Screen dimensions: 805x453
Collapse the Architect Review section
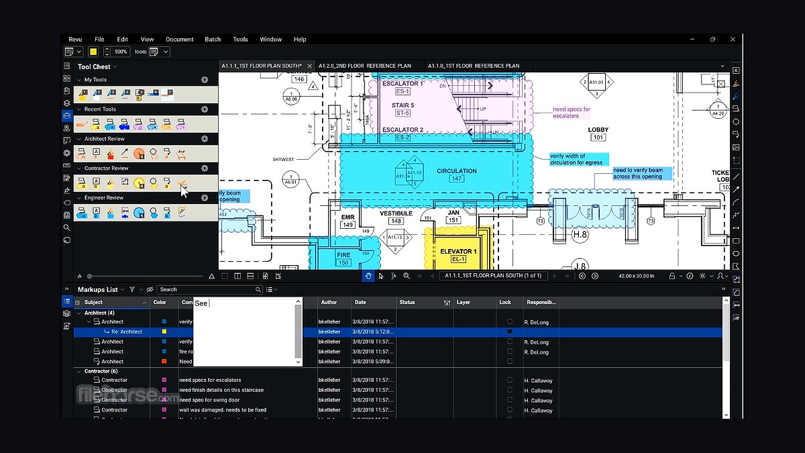pyautogui.click(x=78, y=139)
